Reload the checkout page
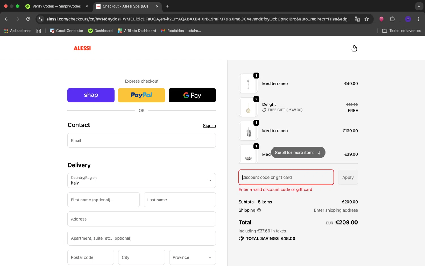Screen dimensions: 425x266 point(28,19)
